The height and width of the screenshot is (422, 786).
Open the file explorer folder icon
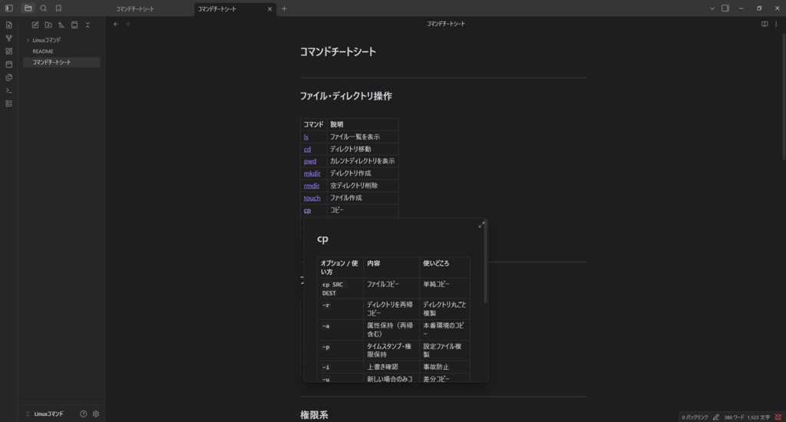click(28, 8)
